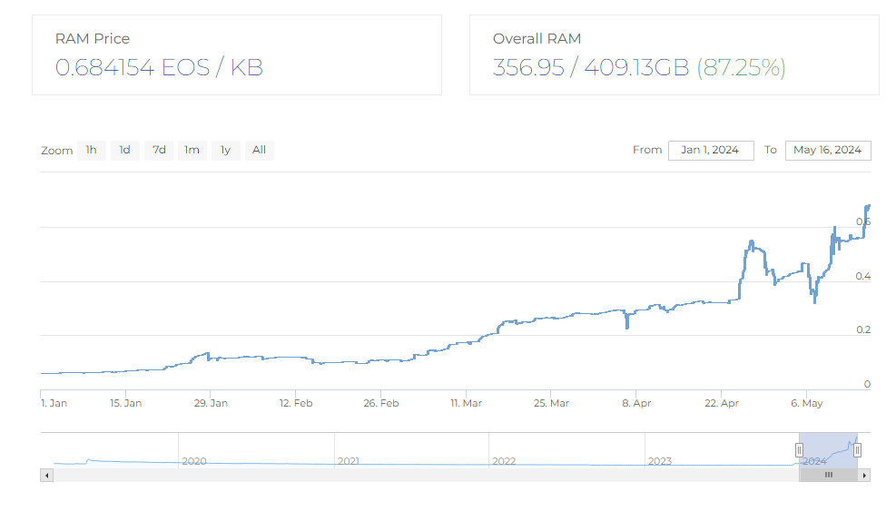Click the 2023 label in navigator

[x=660, y=461]
